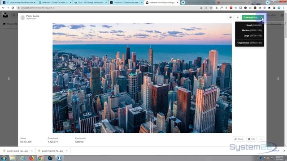Open a new browser tab
This screenshot has height=161, width=287.
click(183, 3)
